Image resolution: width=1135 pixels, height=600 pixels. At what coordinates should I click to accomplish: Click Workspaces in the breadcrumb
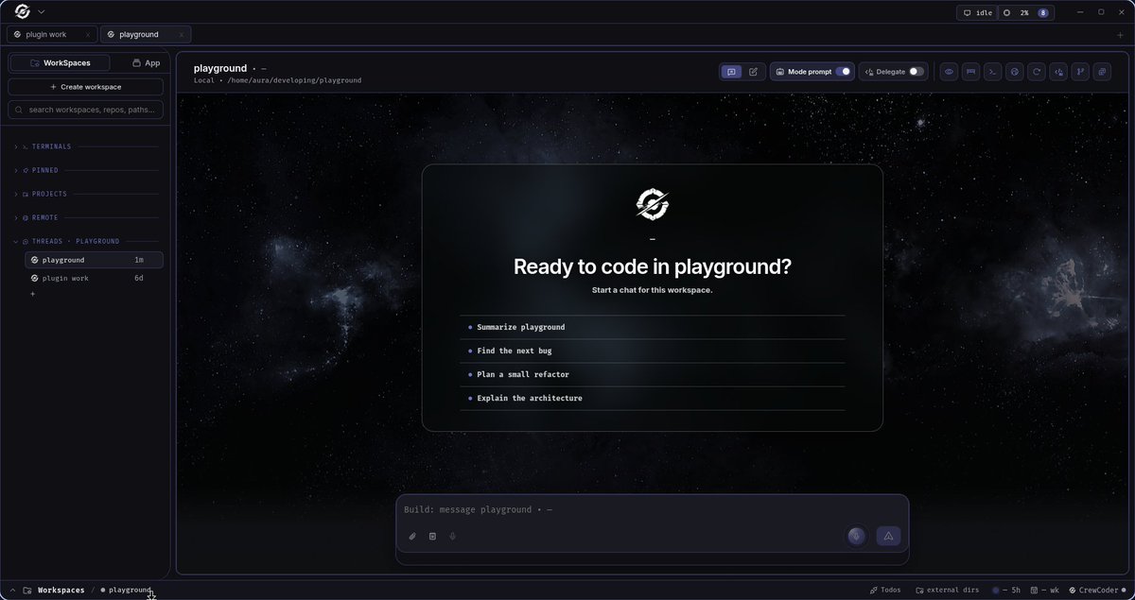(x=61, y=590)
